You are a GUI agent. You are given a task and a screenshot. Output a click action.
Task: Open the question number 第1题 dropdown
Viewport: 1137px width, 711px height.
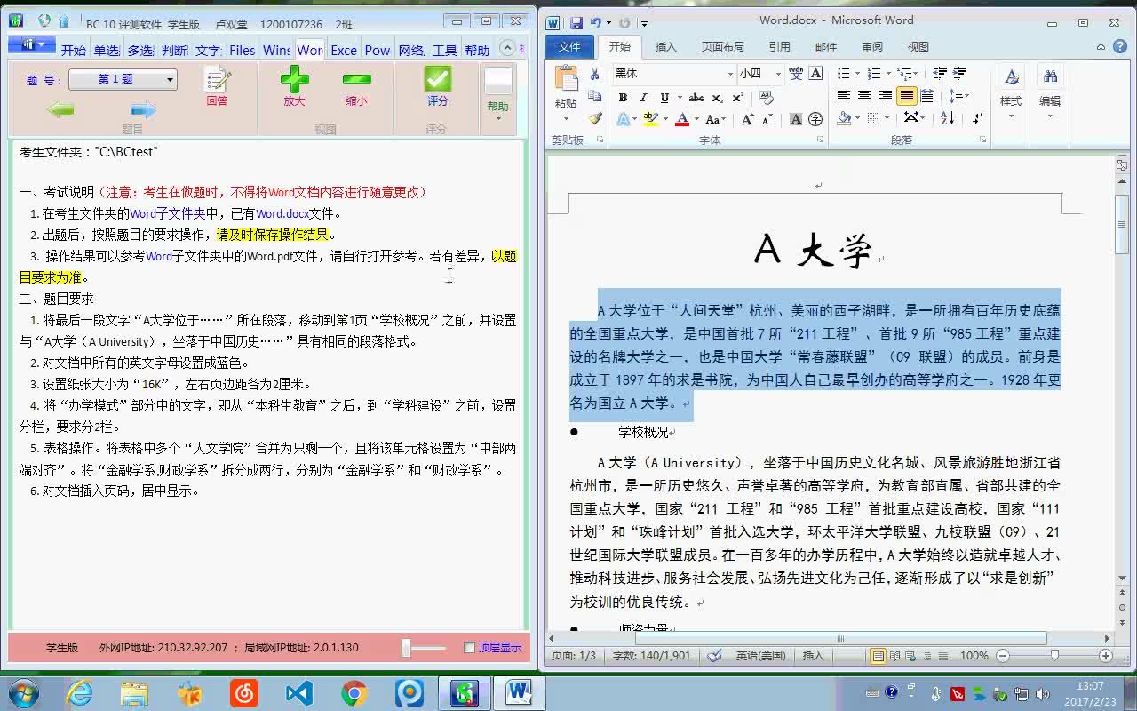(x=123, y=79)
